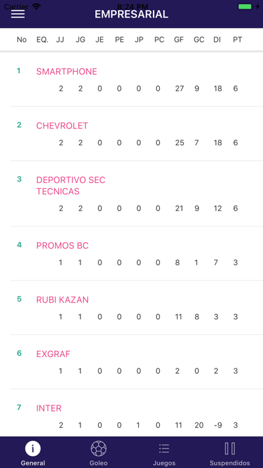The height and width of the screenshot is (468, 263).
Task: Open PROMOS BC team entry
Action: point(62,245)
